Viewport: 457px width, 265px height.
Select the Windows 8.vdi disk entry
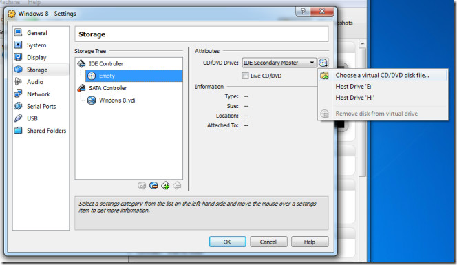tap(117, 100)
